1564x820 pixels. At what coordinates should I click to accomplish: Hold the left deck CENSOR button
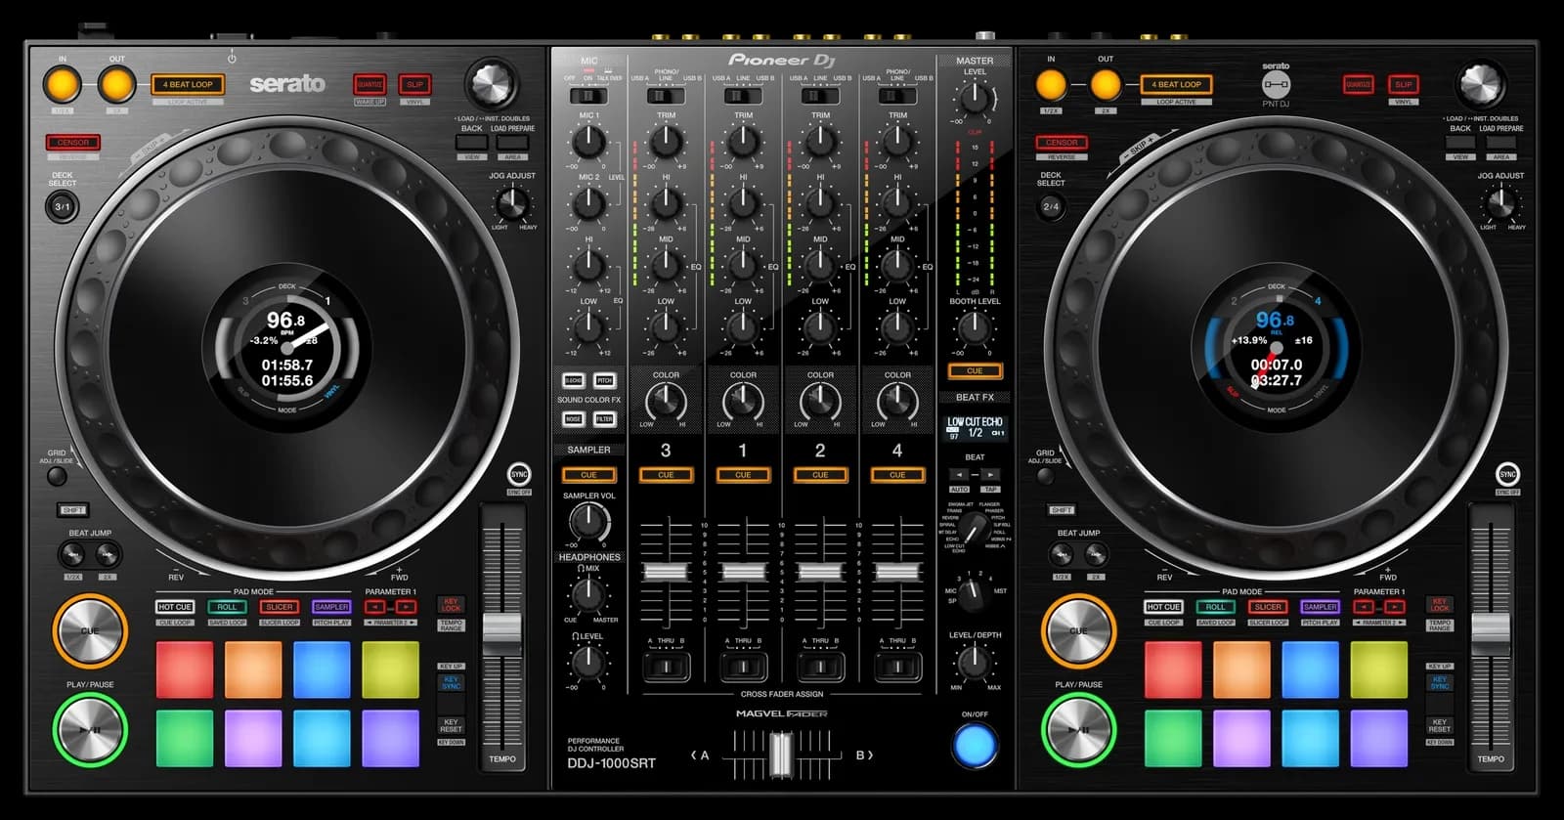(x=73, y=143)
